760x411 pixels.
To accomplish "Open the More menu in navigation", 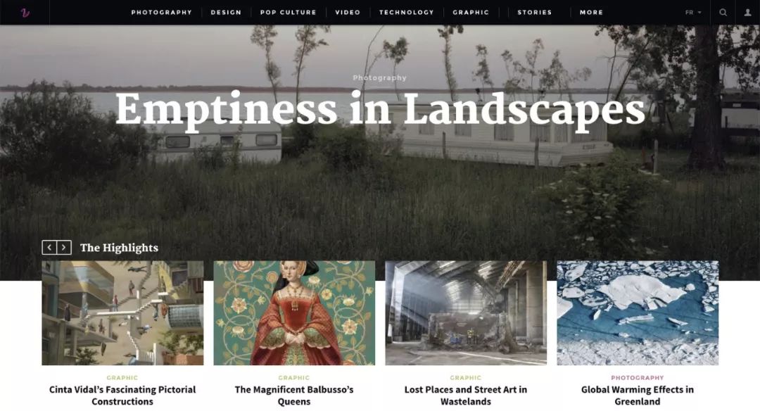I will tap(591, 13).
